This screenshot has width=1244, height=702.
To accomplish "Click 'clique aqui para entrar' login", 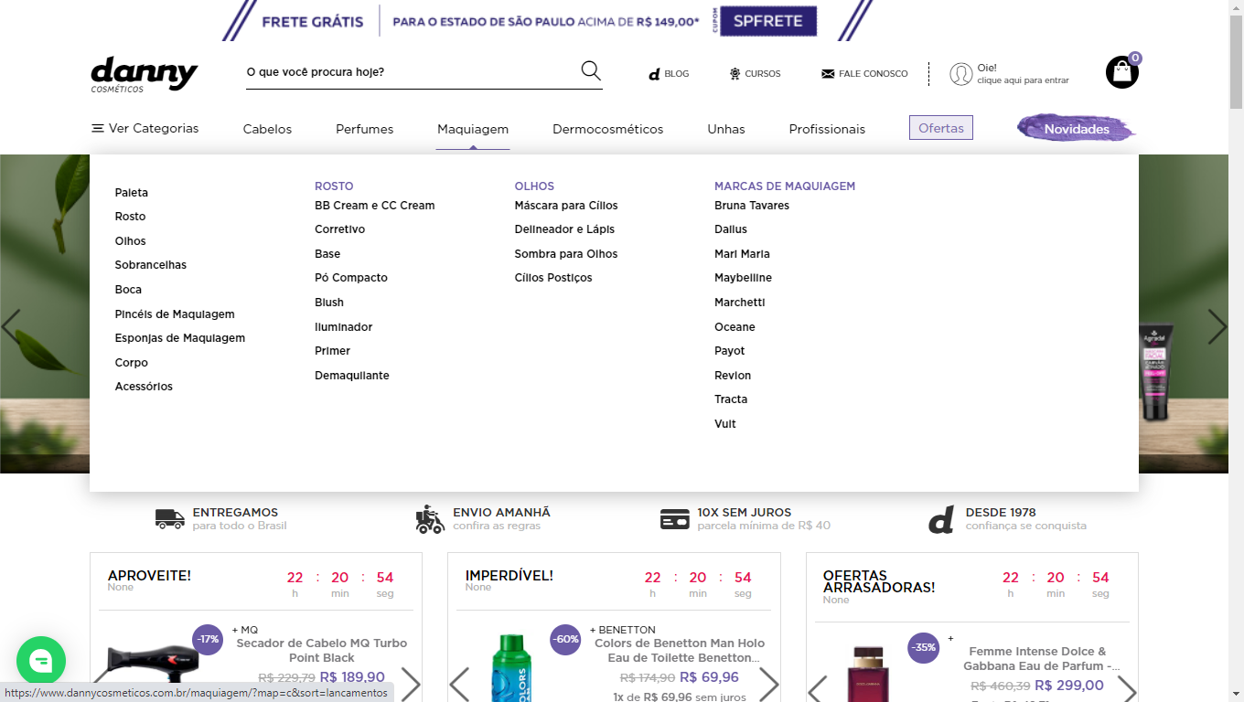I will [1023, 80].
